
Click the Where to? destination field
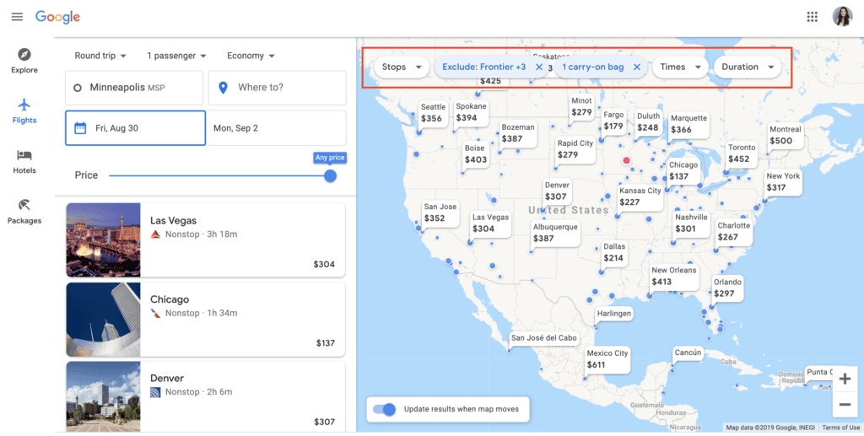278,88
